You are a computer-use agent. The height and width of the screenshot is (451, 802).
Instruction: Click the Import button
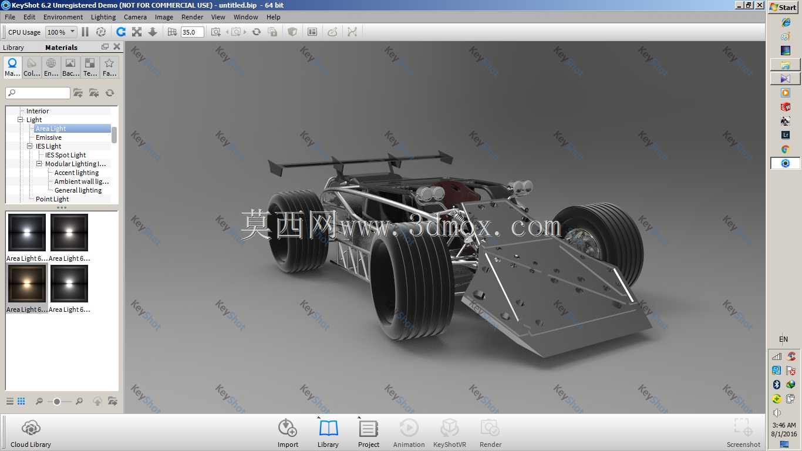pyautogui.click(x=288, y=433)
